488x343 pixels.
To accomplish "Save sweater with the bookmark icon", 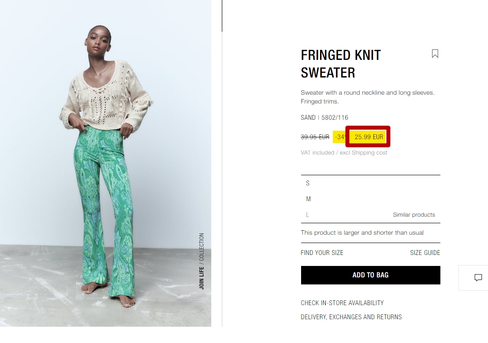I will coord(435,54).
